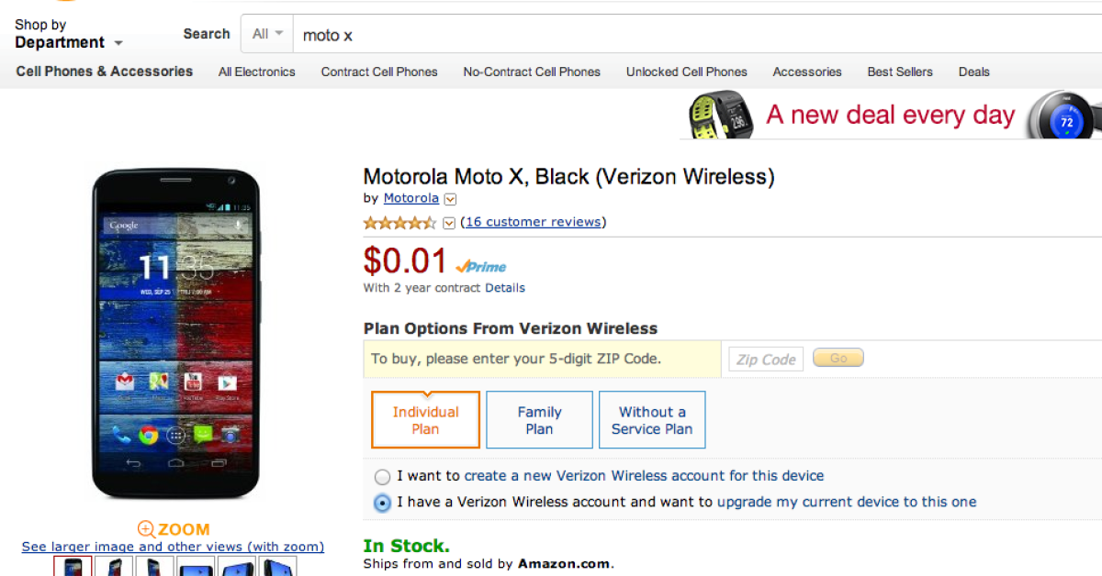Click the orange ZOOM magnifier icon
Viewport: 1102px width, 576px height.
[146, 529]
